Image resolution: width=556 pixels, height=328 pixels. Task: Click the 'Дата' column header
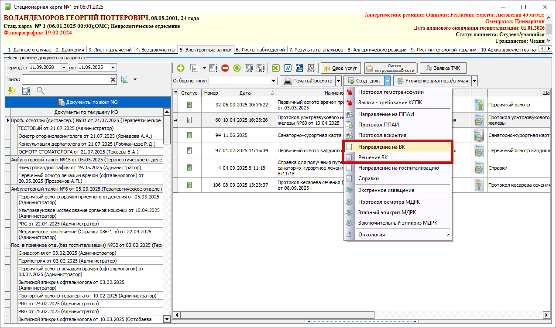[x=249, y=93]
